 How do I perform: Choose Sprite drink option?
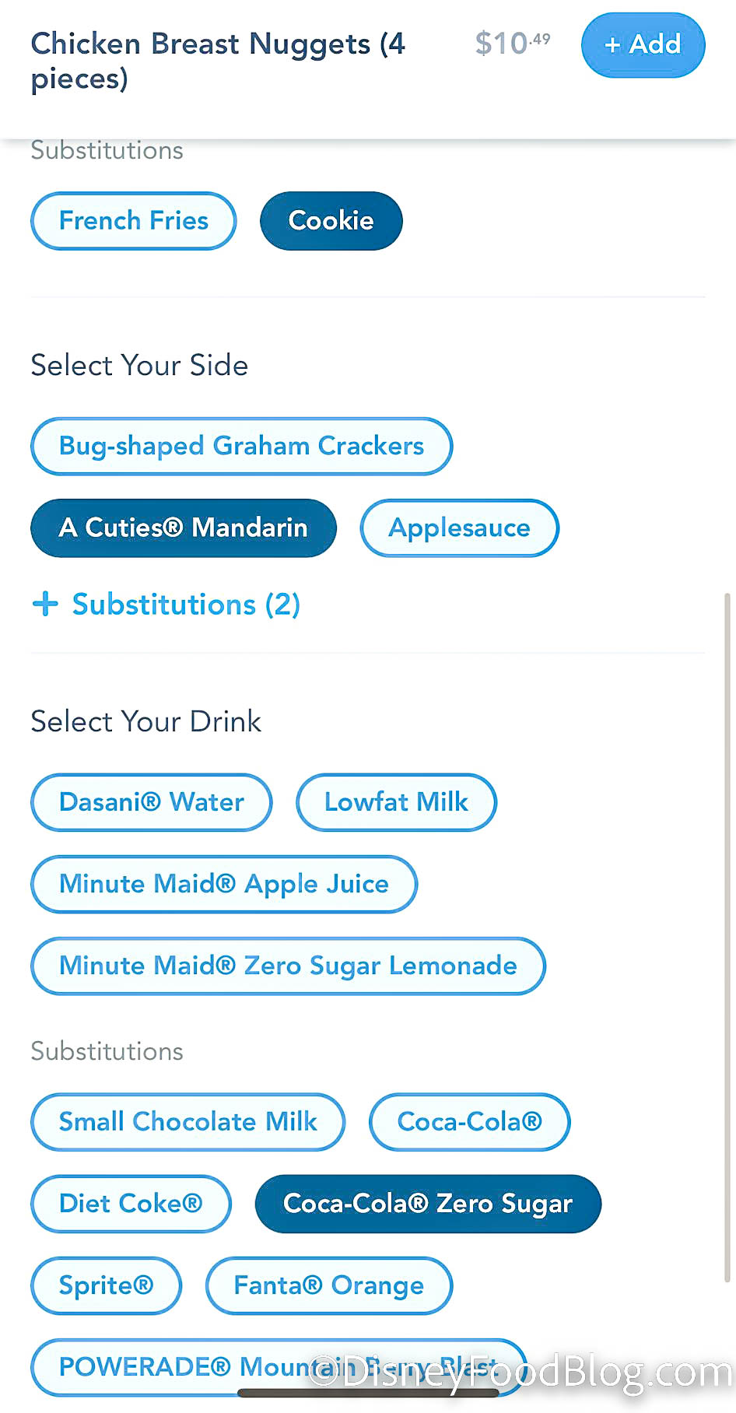[x=106, y=1285]
